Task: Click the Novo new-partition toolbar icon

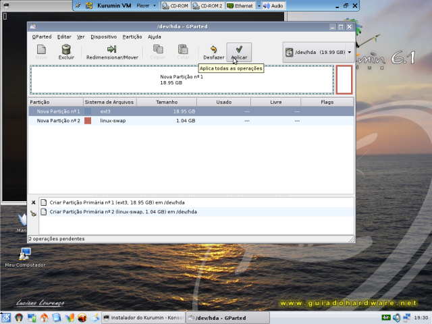Action: pos(41,49)
